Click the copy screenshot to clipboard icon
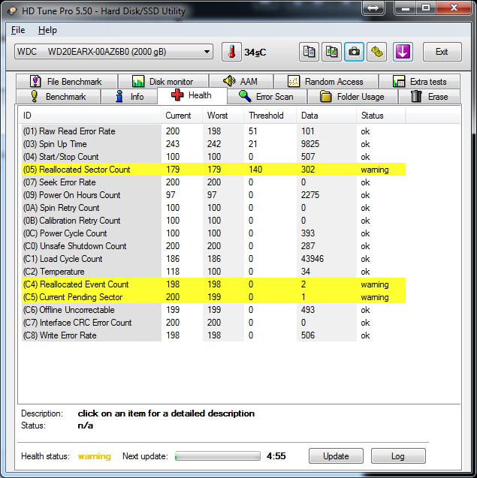This screenshot has width=477, height=478. [331, 52]
